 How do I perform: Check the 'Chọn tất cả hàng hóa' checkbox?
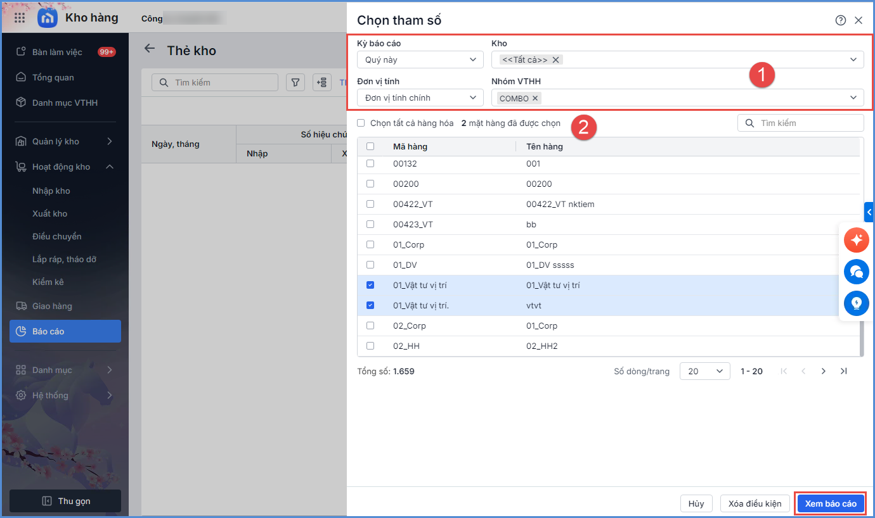(361, 123)
